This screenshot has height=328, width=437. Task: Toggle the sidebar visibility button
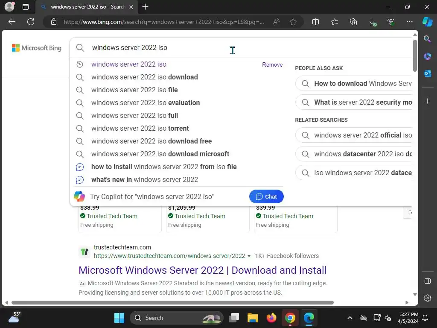[428, 281]
